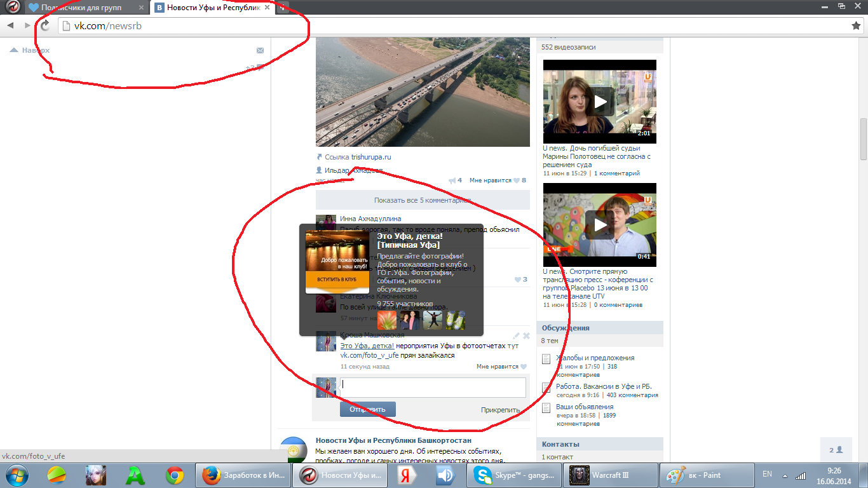Open the Yandex Я taskbar icon
The width and height of the screenshot is (868, 488).
pyautogui.click(x=407, y=475)
